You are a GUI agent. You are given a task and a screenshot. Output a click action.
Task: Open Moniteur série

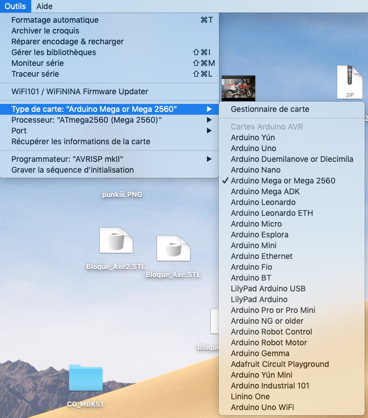(109, 63)
